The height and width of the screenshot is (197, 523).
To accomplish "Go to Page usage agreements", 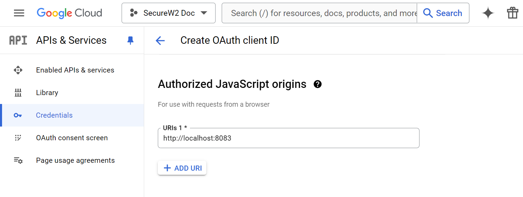I will pos(75,160).
